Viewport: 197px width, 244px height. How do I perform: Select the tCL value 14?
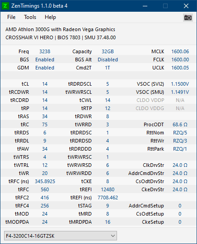45,84
